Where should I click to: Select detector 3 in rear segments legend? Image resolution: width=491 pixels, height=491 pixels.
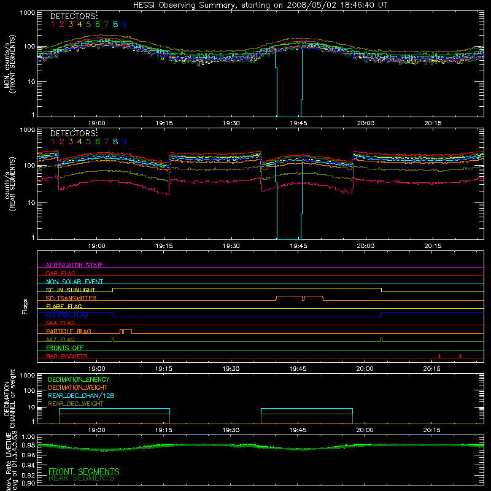(x=71, y=142)
